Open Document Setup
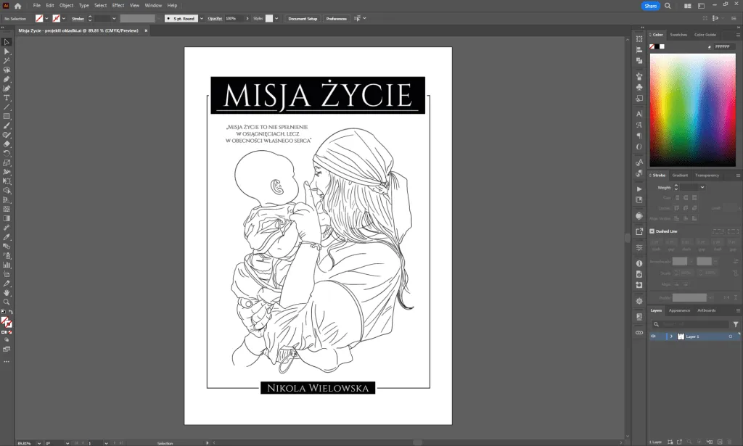The height and width of the screenshot is (446, 743). tap(302, 18)
